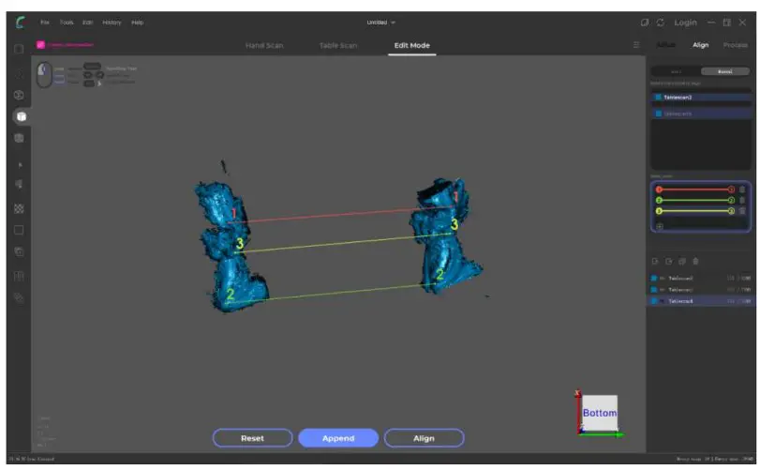The image size is (760, 470).
Task: Click the checkerboard pattern icon
Action: point(19,208)
